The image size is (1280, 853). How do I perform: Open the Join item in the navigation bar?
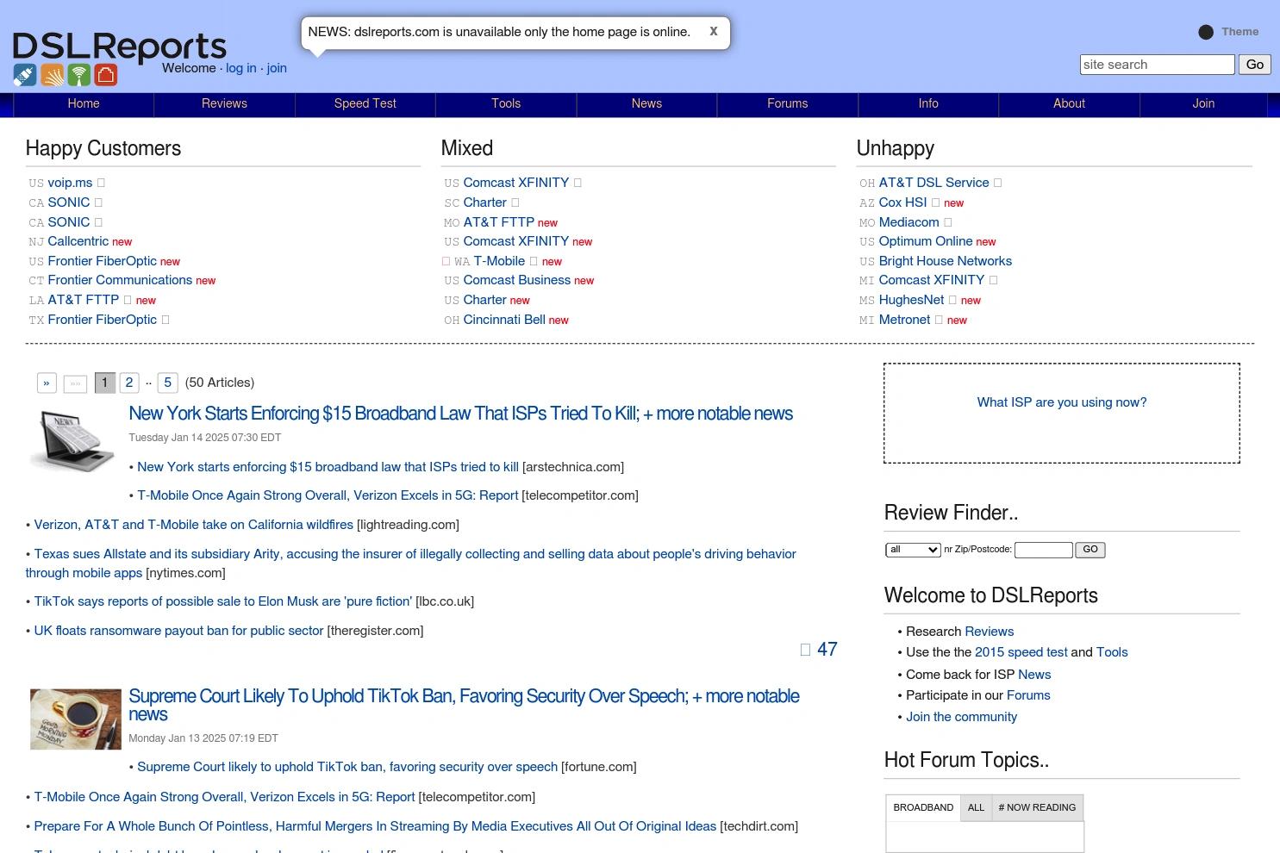click(x=1203, y=103)
